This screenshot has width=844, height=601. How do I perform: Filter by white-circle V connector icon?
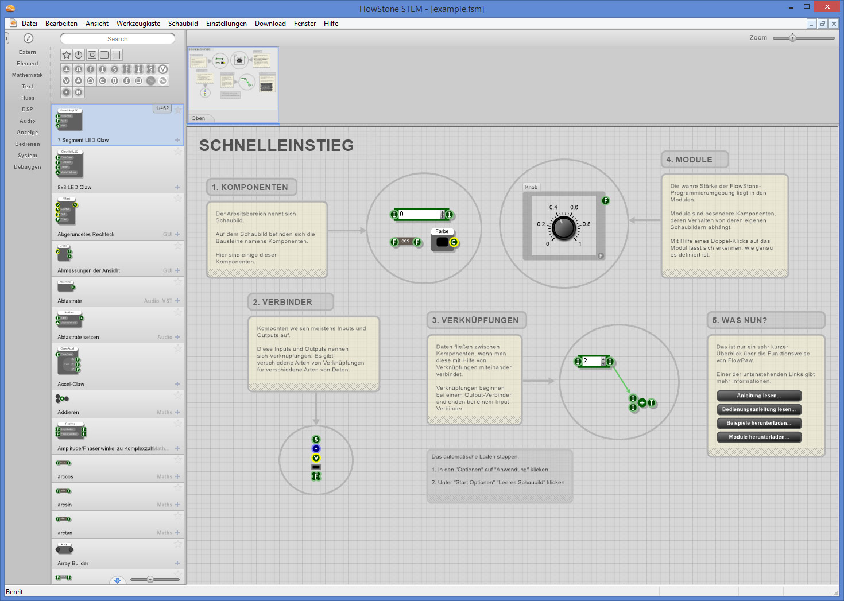click(x=163, y=69)
